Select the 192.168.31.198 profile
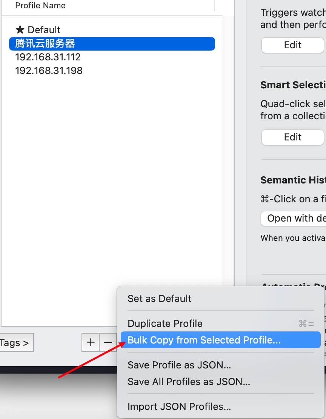326x419 pixels. [x=49, y=71]
